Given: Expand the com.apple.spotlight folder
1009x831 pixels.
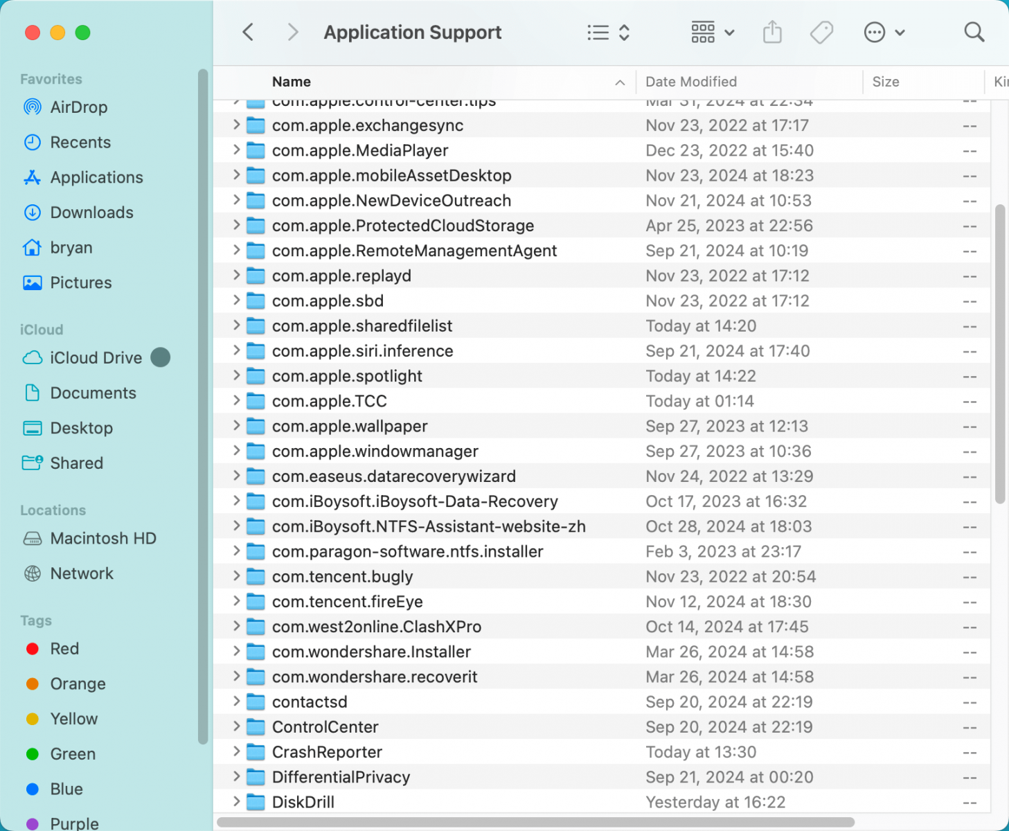Looking at the screenshot, I should coord(236,375).
